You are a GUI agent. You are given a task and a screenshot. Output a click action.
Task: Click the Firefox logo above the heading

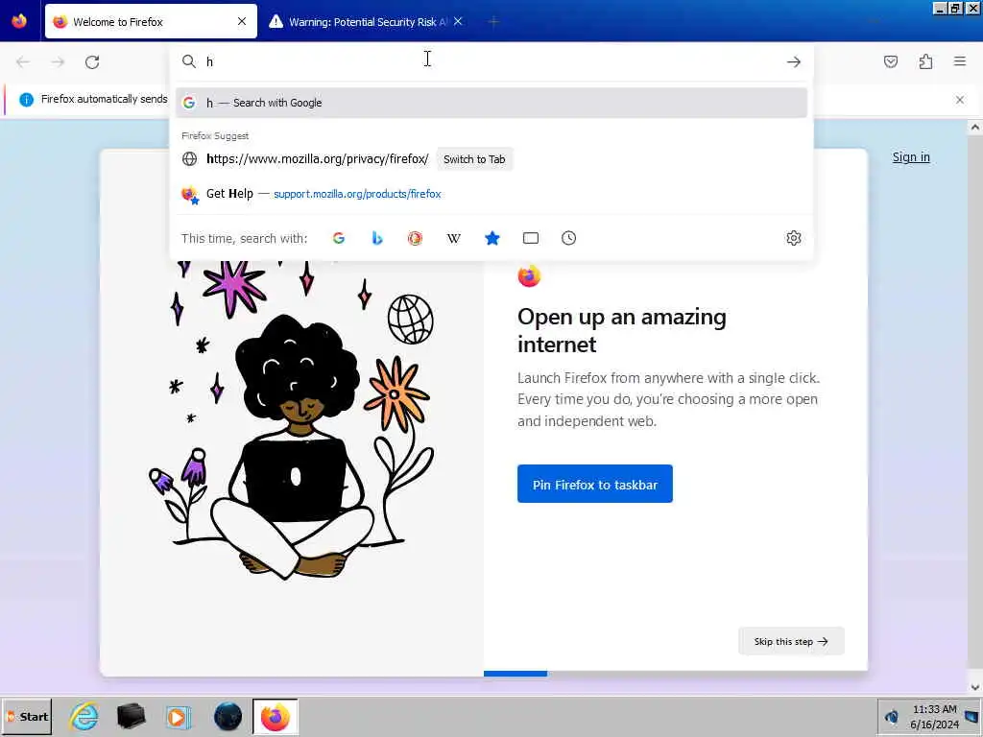click(529, 275)
